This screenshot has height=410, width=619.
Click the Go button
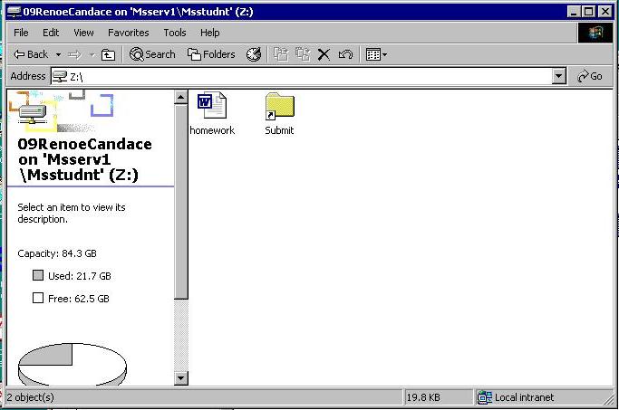click(590, 76)
